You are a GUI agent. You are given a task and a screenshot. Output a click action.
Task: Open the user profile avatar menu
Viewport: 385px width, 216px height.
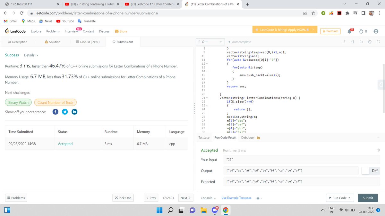pos(376,31)
